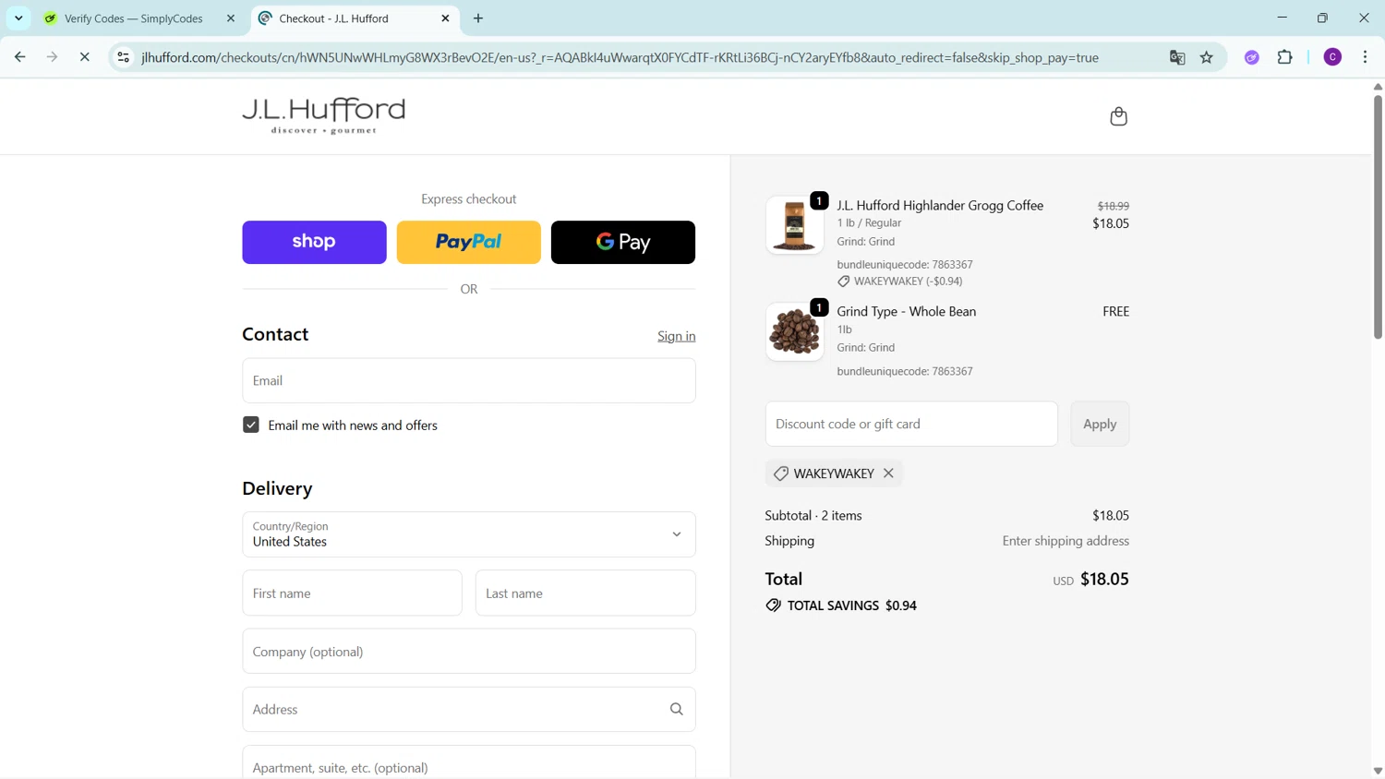Click Enter shipping address text

1066,541
